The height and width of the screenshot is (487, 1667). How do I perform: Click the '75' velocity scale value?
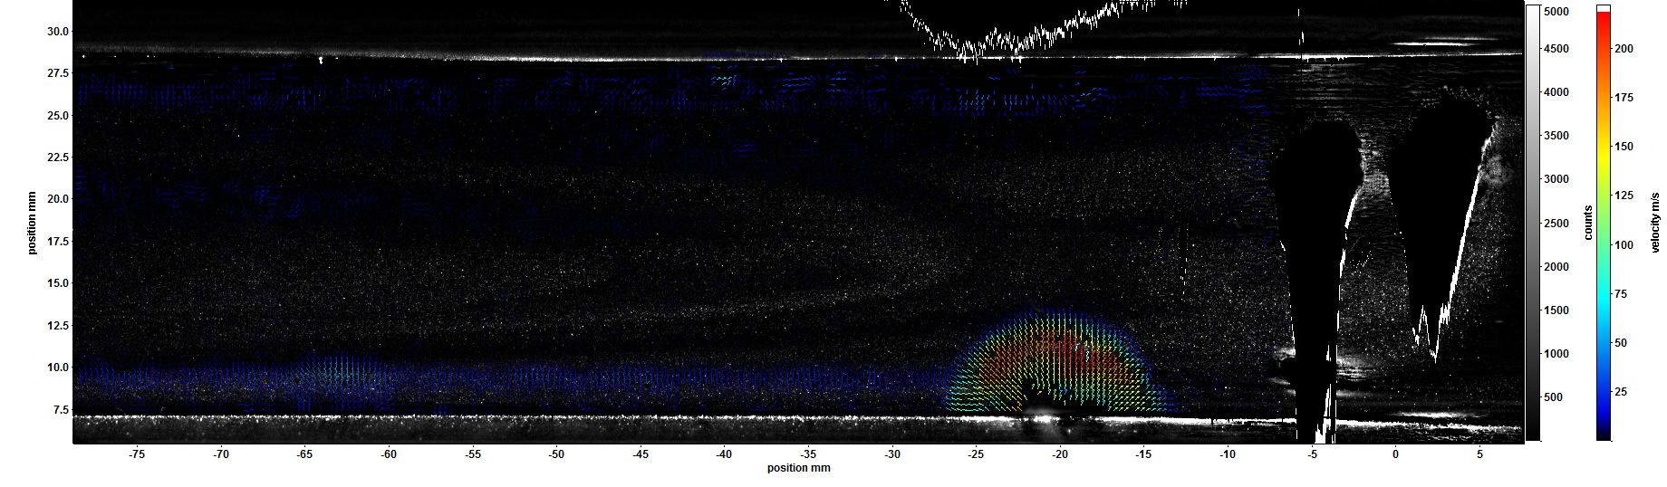coord(1621,294)
